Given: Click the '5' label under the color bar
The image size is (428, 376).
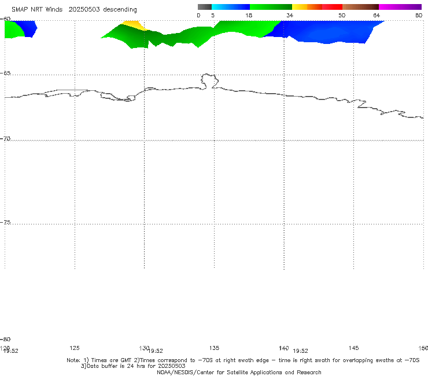Looking at the screenshot, I should [213, 15].
